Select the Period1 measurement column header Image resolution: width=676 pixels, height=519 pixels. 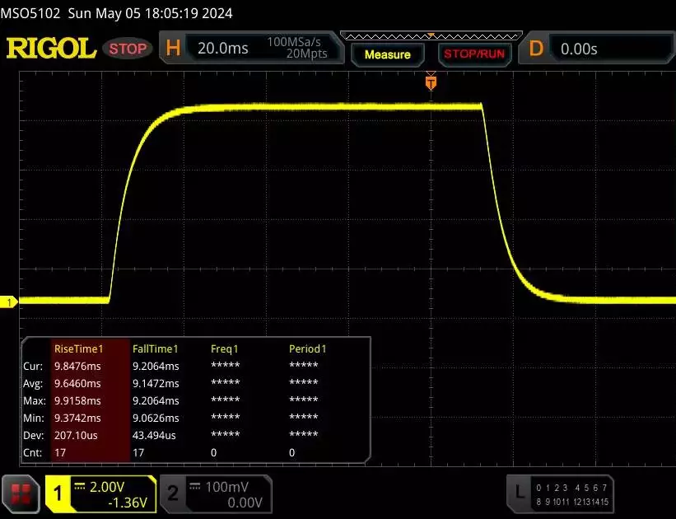tap(307, 348)
